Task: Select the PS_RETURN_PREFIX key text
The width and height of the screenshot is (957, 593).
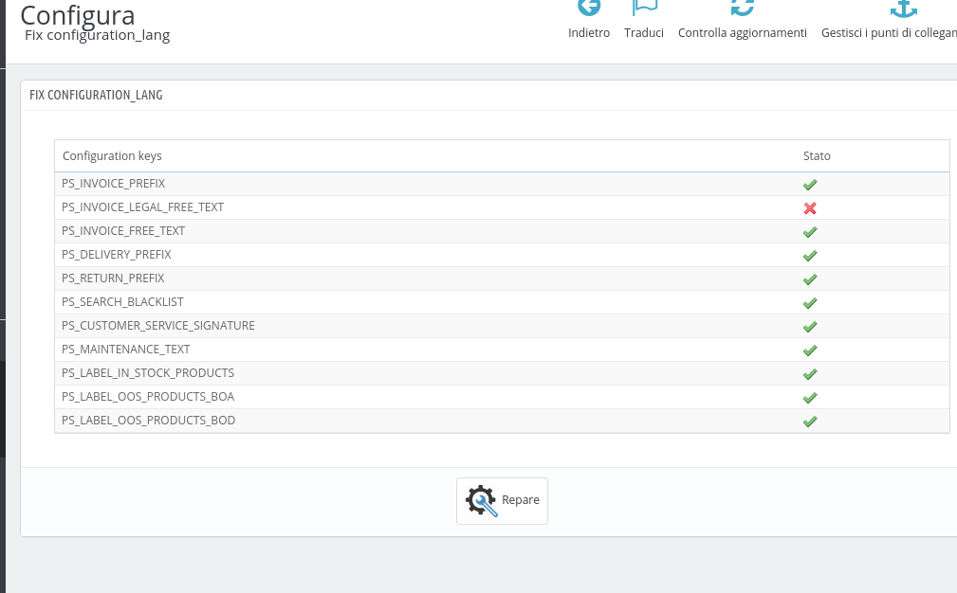Action: tap(113, 279)
